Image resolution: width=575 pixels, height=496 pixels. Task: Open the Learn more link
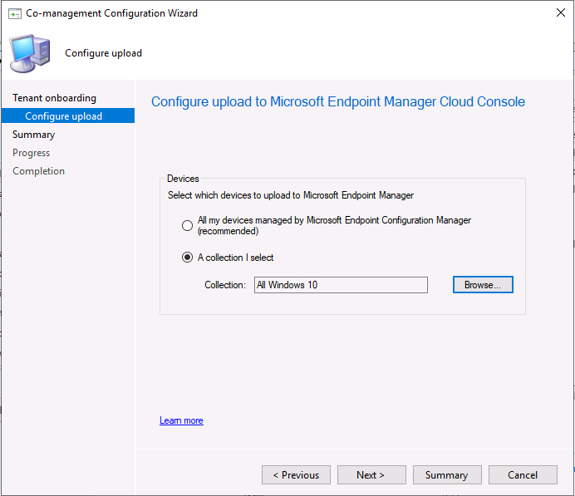(181, 420)
